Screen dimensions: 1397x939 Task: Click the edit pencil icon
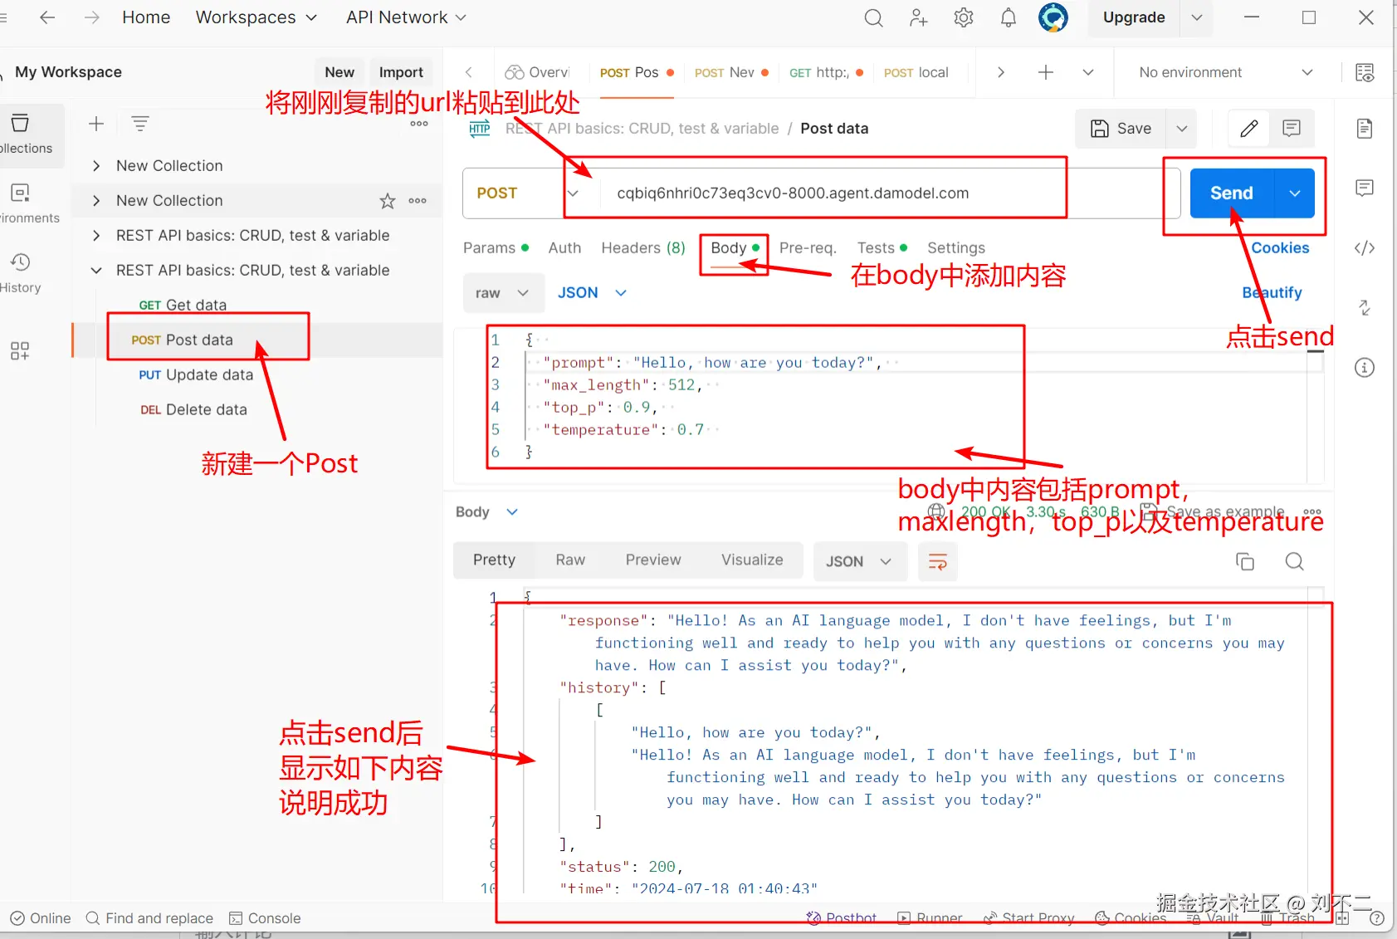click(x=1249, y=129)
